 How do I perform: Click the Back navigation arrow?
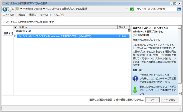click(5, 9)
